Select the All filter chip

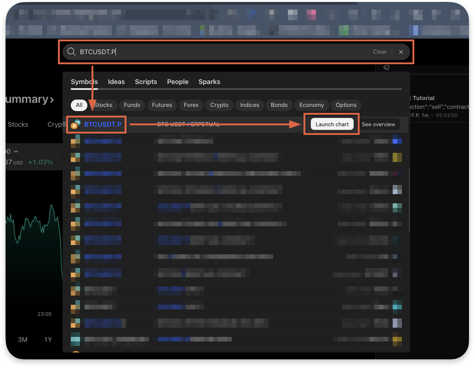[x=79, y=105]
